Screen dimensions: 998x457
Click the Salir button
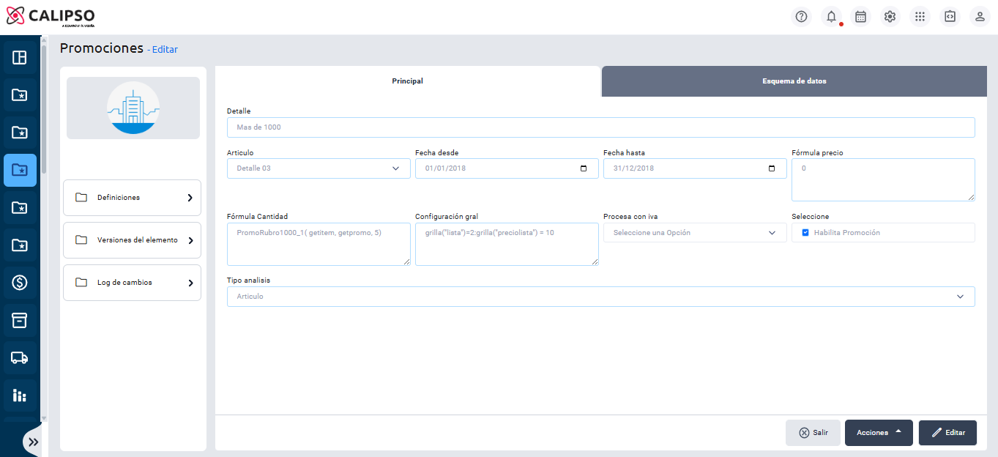[813, 433]
